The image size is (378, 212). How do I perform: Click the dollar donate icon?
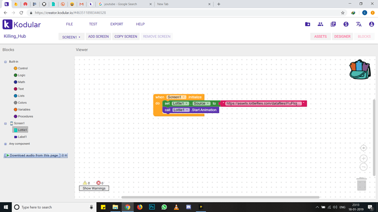click(346, 24)
